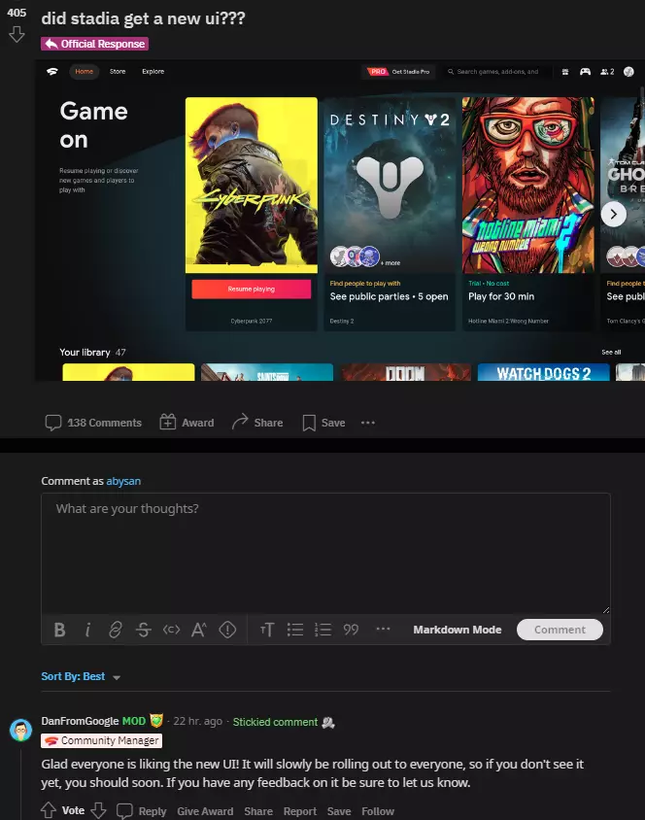Insert a link in the comment editor
This screenshot has height=820, width=645.
(x=115, y=630)
